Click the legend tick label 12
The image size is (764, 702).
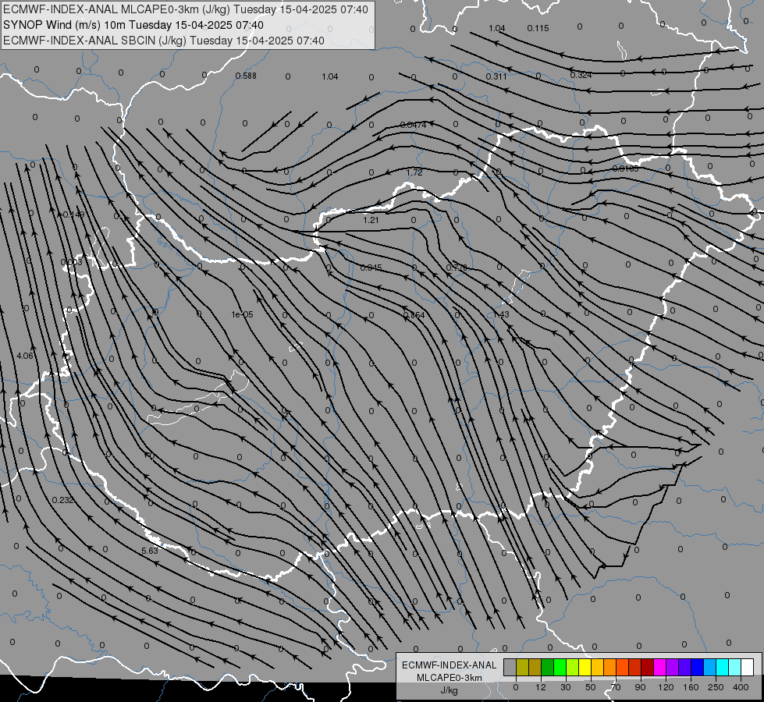(541, 687)
